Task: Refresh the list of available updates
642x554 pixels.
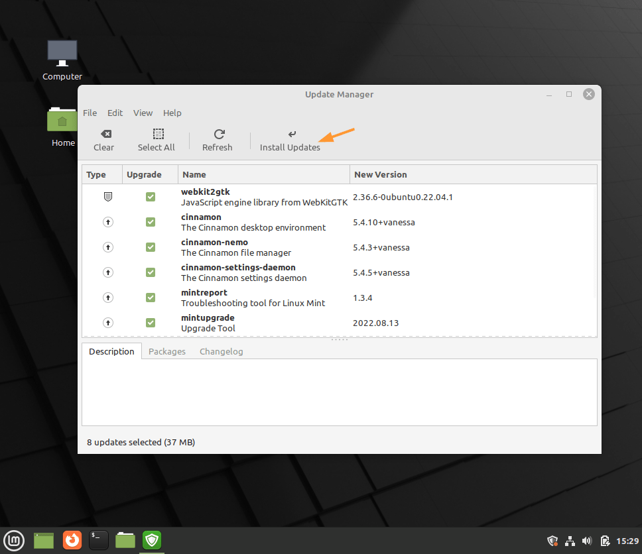Action: click(x=217, y=140)
